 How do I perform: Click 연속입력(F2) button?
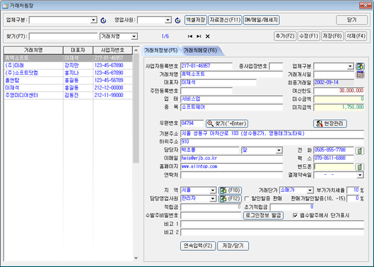point(198,246)
